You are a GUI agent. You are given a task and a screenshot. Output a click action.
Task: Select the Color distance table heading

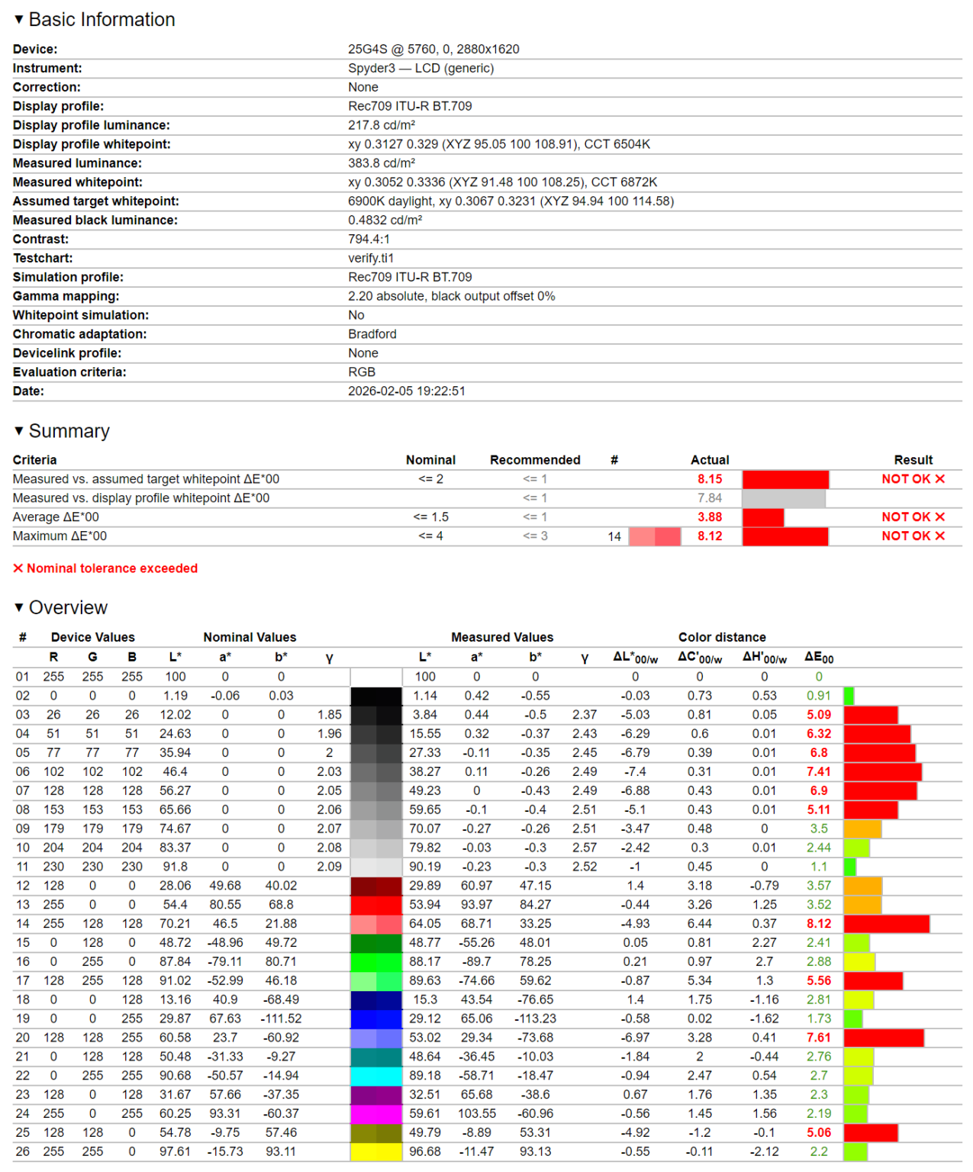(721, 636)
